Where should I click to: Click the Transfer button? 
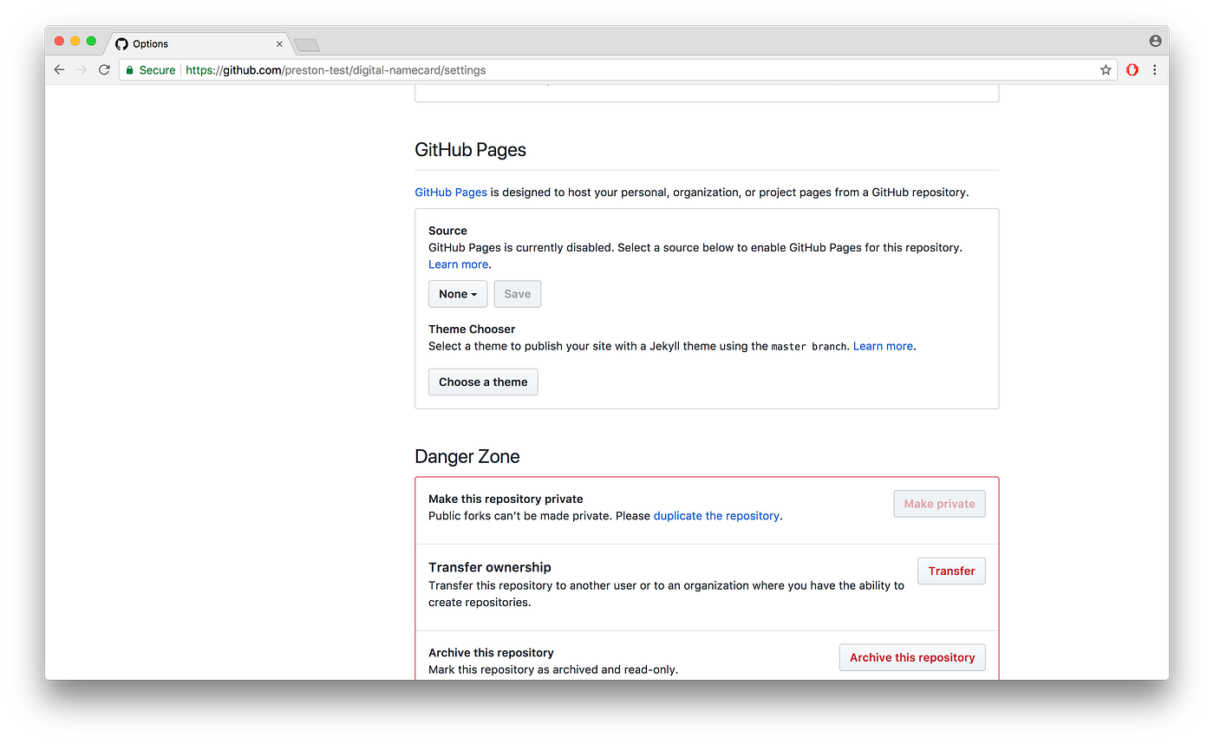tap(951, 571)
